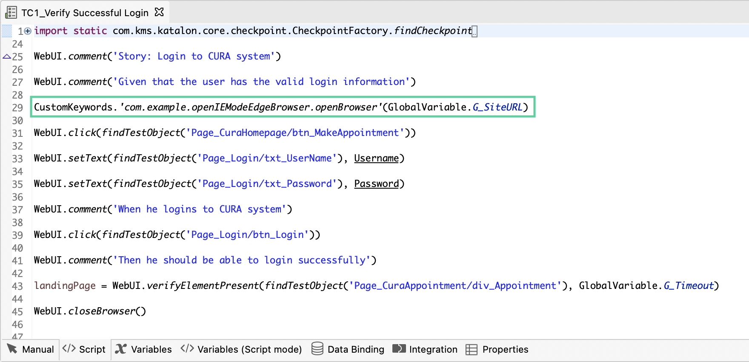Place cursor on the underlined Username variable
Image resolution: width=749 pixels, height=362 pixels.
(376, 158)
